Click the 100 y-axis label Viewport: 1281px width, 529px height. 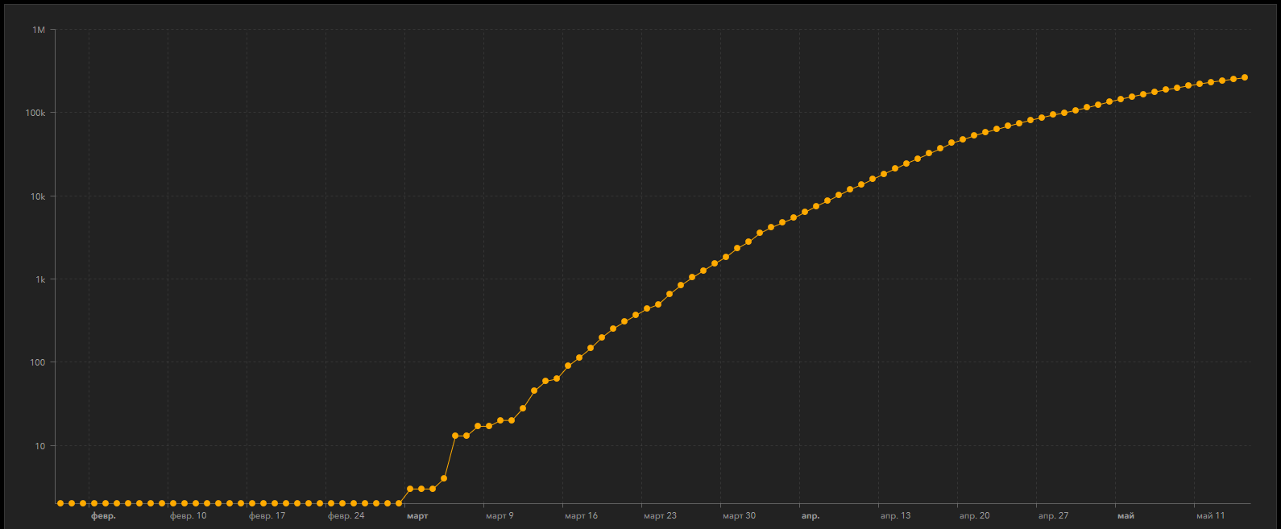point(39,362)
